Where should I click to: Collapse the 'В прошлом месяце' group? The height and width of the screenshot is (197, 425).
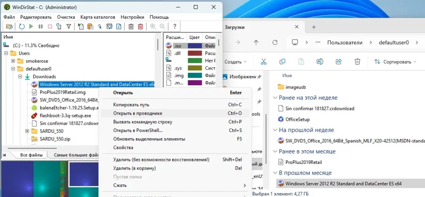276,173
